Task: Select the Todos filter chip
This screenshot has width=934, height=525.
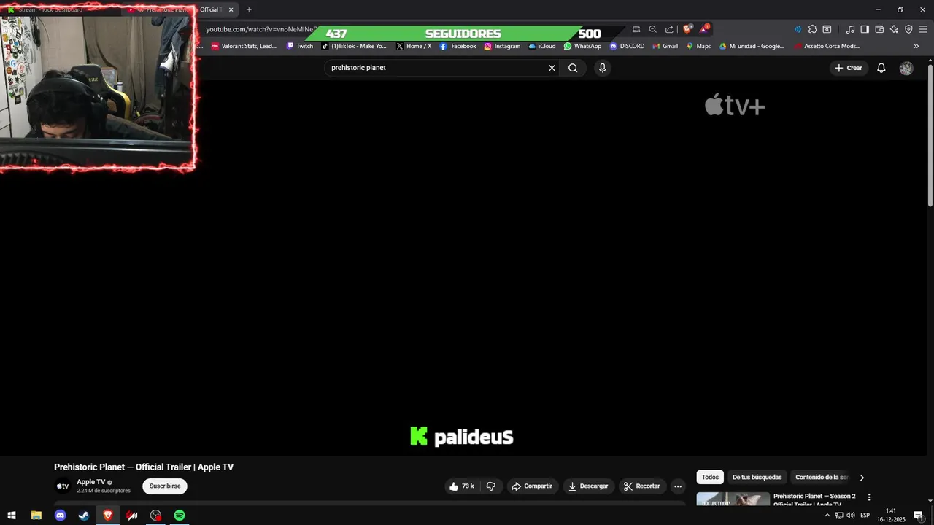Action: 710,478
